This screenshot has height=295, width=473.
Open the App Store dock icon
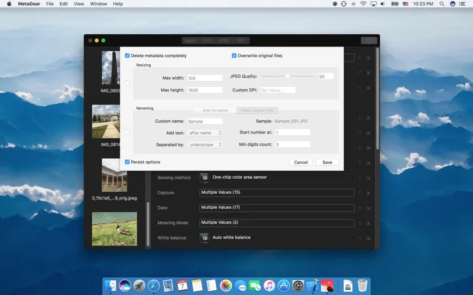click(284, 286)
